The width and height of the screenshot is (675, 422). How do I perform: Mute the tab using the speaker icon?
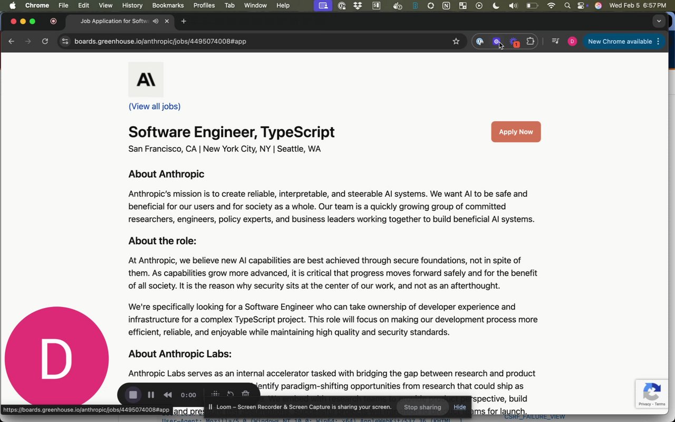pyautogui.click(x=156, y=21)
